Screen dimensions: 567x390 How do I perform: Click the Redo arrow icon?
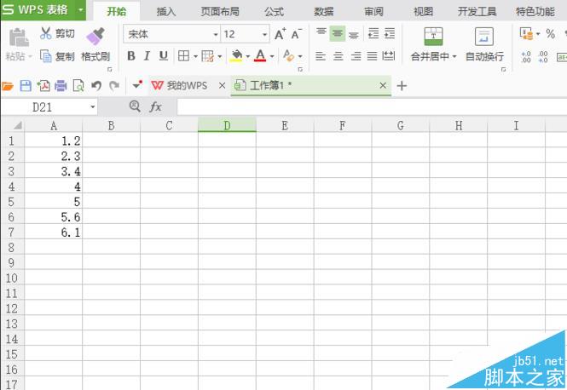pyautogui.click(x=114, y=86)
